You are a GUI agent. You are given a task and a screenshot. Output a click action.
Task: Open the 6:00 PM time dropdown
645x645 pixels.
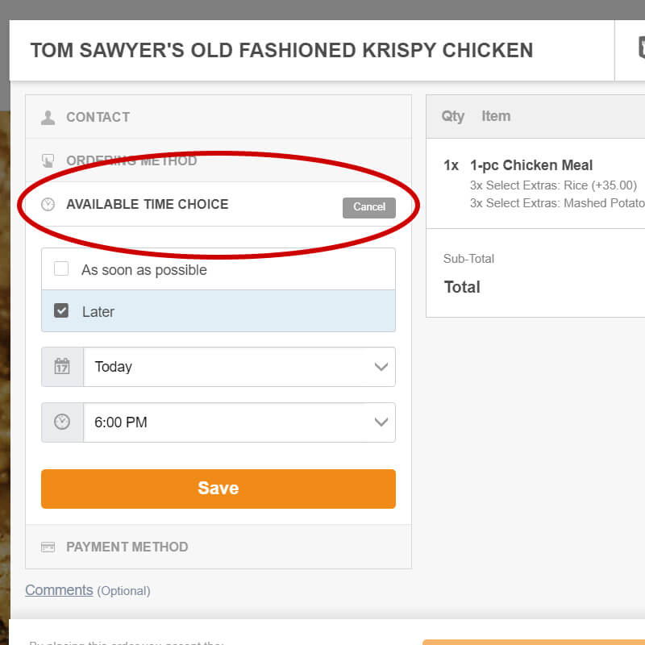pos(239,422)
